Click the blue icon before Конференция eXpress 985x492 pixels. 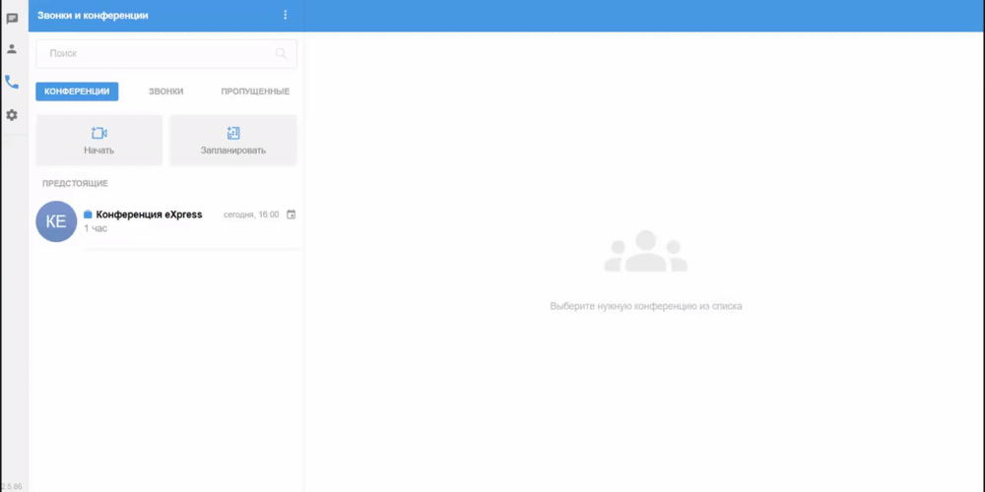[88, 215]
